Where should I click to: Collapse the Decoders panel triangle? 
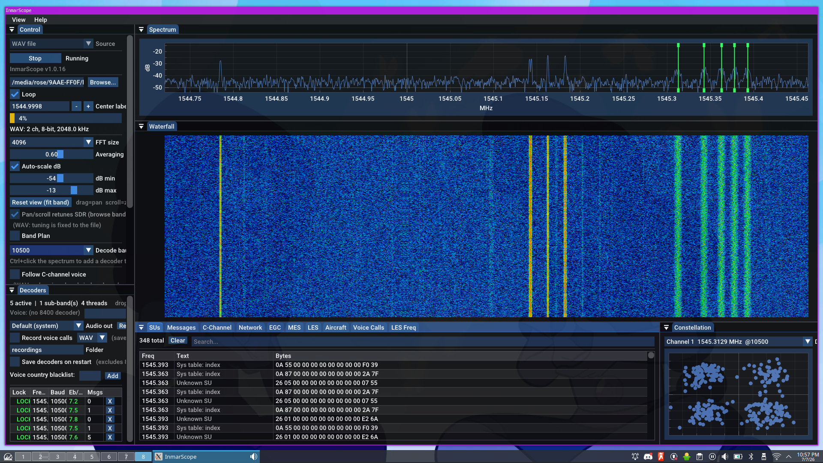pos(12,290)
